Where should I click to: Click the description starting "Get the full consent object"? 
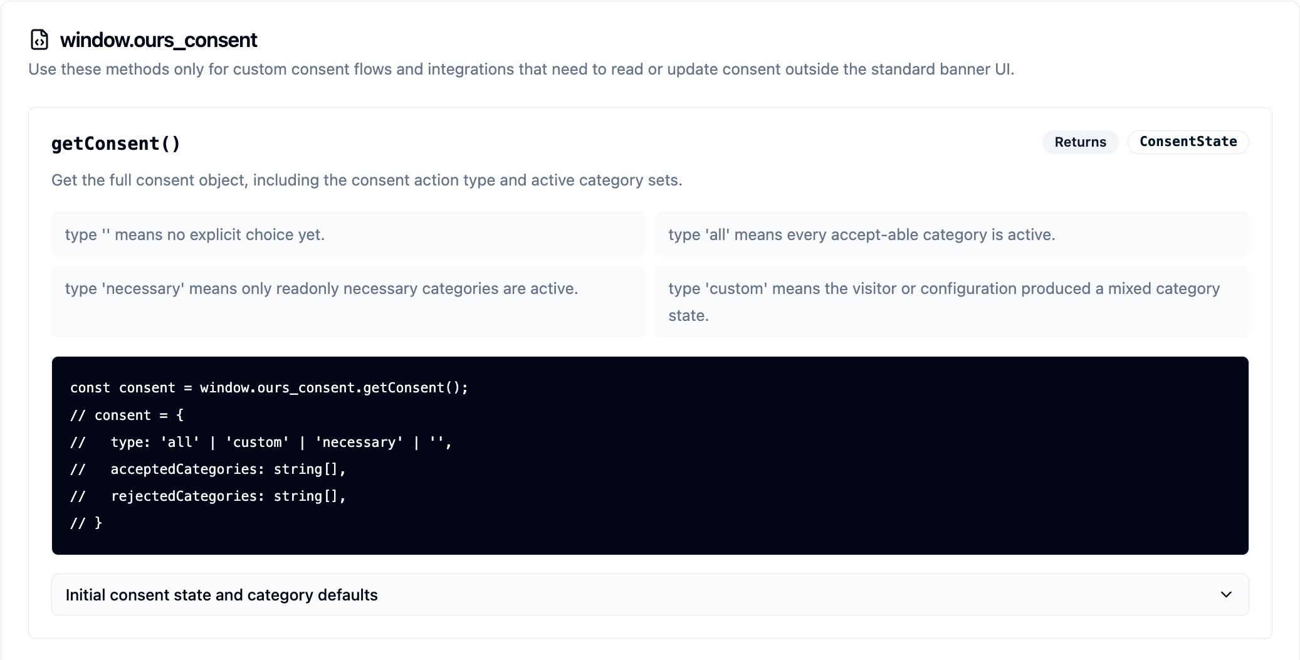click(x=367, y=180)
